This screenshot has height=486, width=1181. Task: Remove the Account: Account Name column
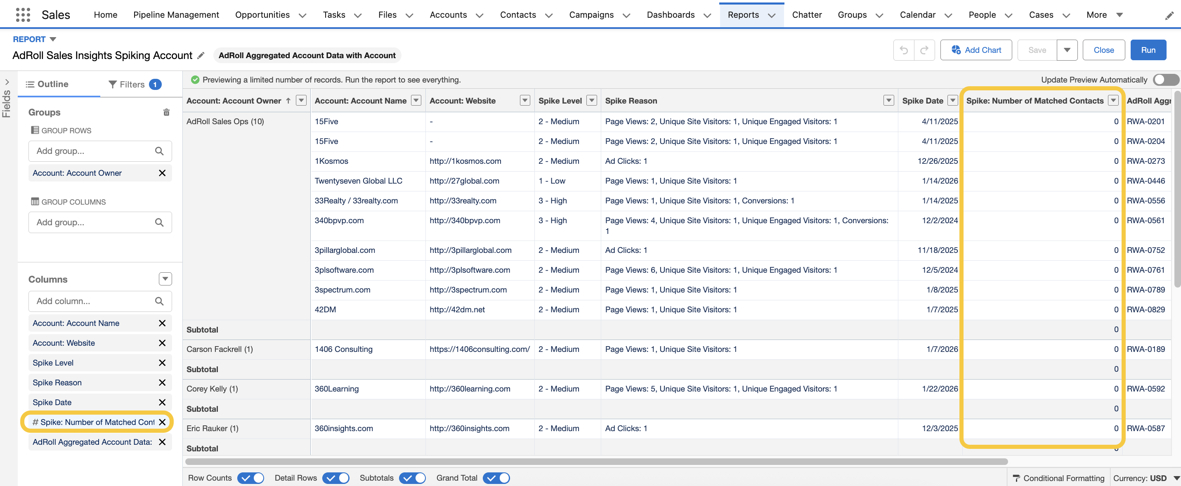click(162, 323)
